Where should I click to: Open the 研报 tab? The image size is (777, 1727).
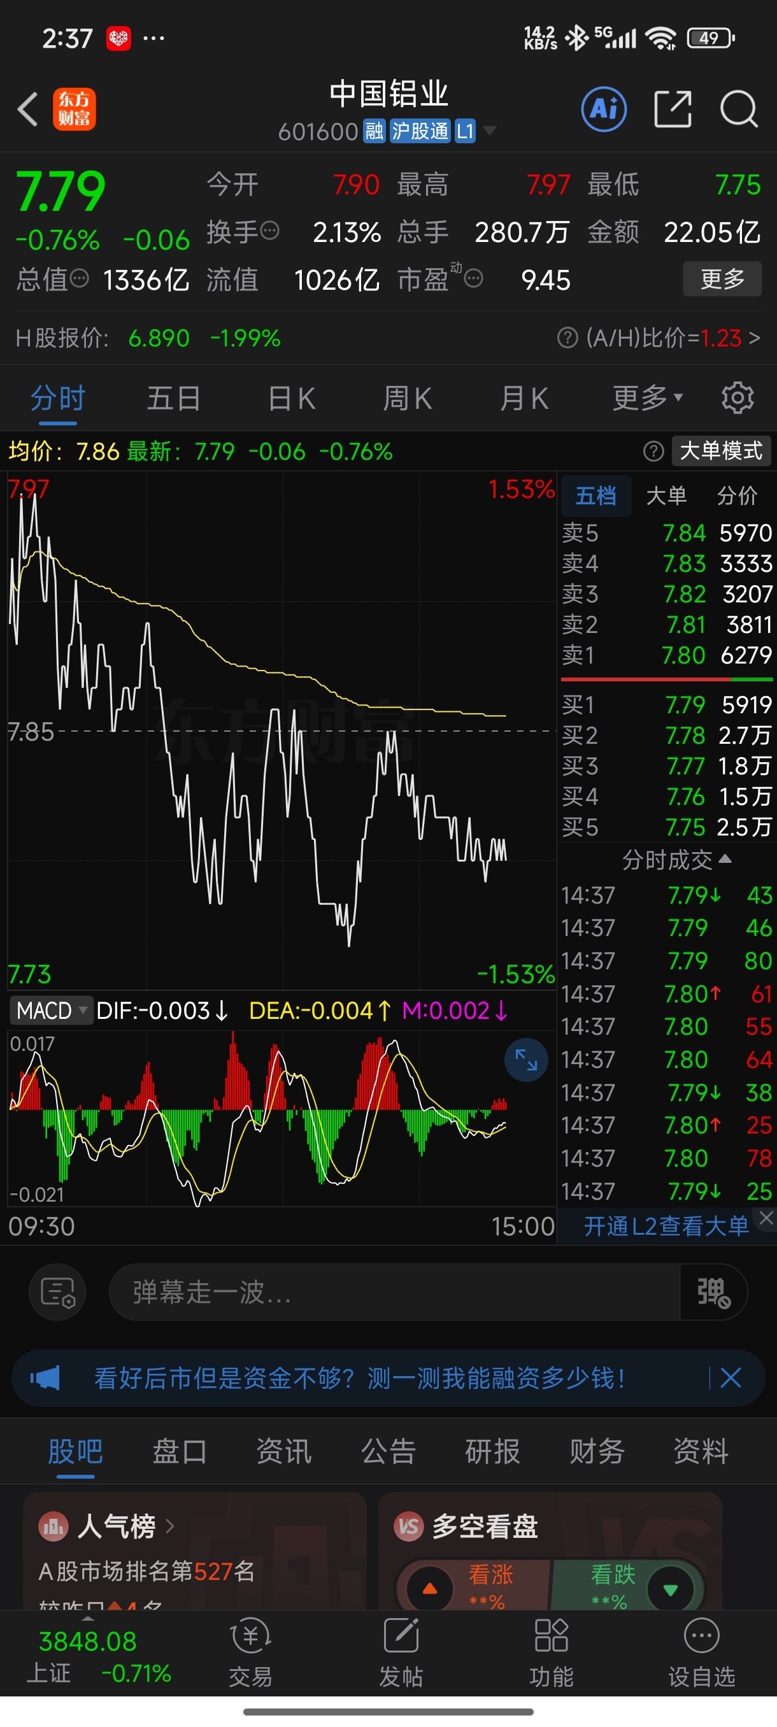click(493, 1452)
